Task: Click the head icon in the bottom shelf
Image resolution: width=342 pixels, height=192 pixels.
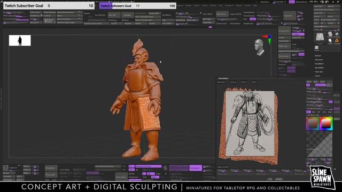Action: pyautogui.click(x=165, y=168)
